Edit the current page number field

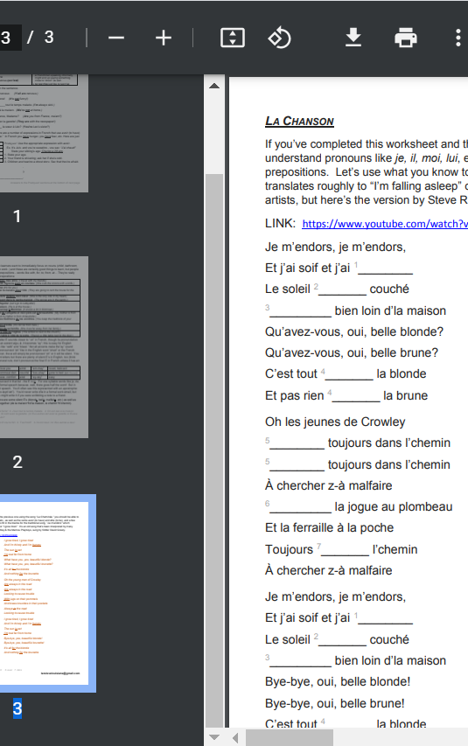[x=10, y=38]
